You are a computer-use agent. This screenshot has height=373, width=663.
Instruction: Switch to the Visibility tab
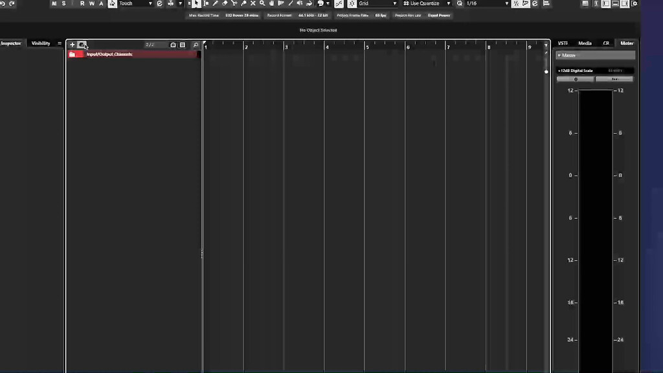tap(41, 43)
